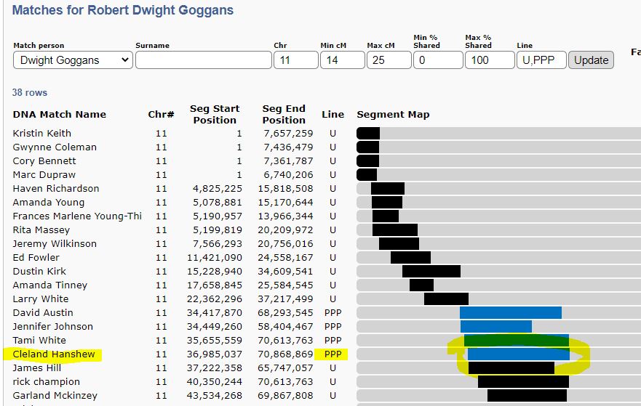Click the highlighted Cleland Hanshew name
This screenshot has height=406, width=641.
54,354
